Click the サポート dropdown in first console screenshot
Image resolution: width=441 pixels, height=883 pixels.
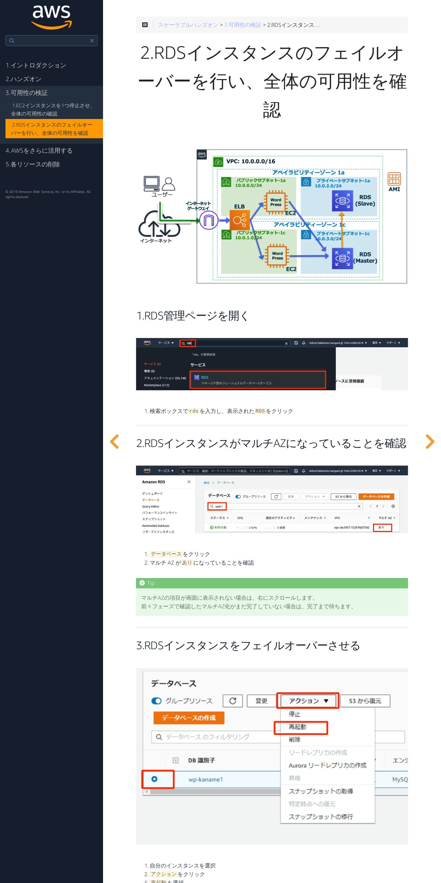pyautogui.click(x=393, y=343)
